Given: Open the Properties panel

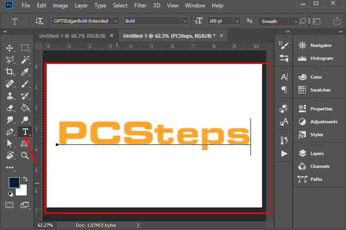Looking at the screenshot, I should pyautogui.click(x=316, y=109).
